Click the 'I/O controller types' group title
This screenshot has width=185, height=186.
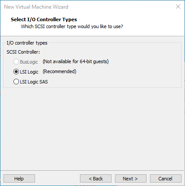(27, 43)
